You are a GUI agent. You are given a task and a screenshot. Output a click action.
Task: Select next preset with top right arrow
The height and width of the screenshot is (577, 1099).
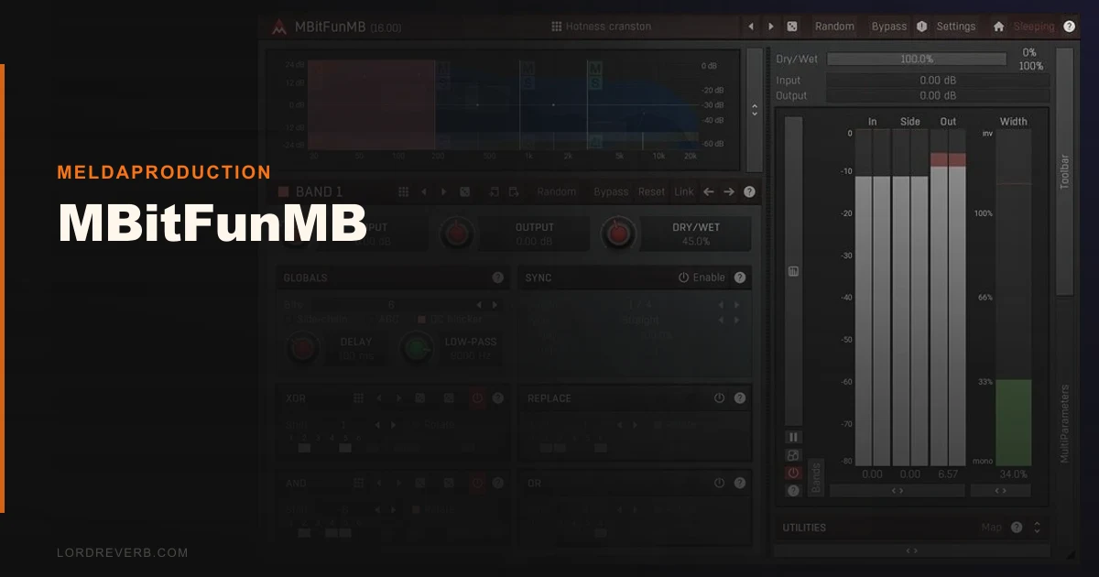coord(771,27)
